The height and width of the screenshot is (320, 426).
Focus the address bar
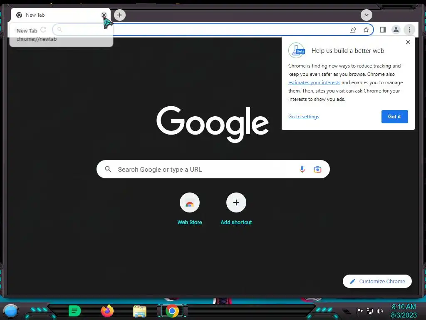coord(213,30)
